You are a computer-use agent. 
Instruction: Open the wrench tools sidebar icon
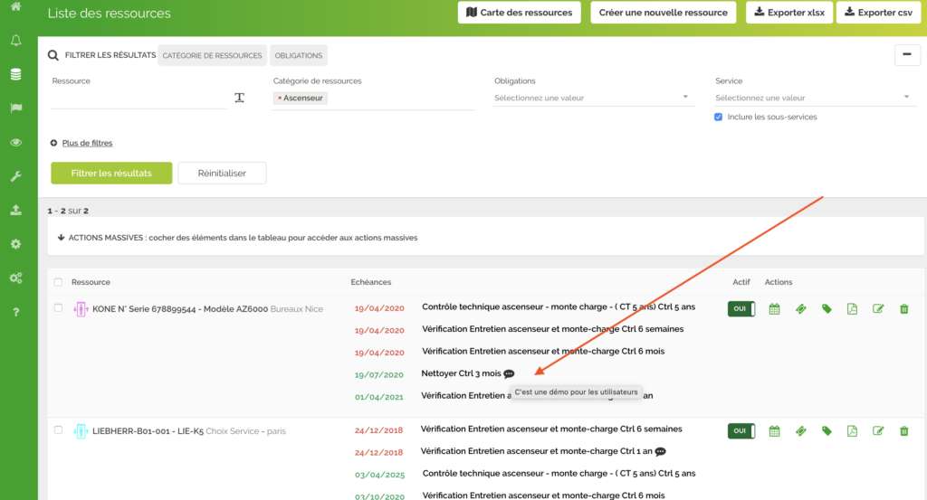[15, 176]
